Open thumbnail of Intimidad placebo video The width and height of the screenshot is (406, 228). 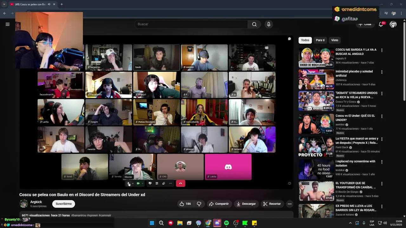pos(316,79)
